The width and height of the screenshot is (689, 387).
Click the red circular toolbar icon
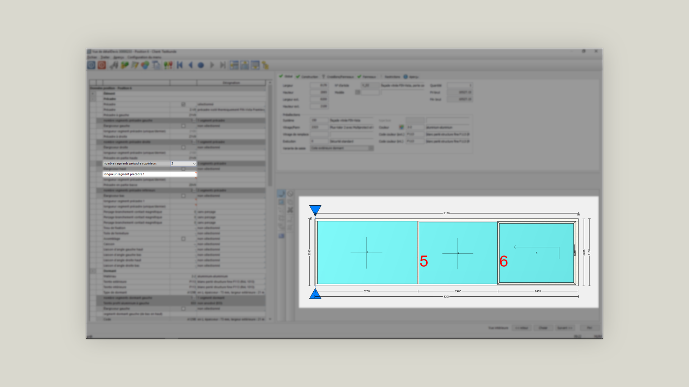click(102, 65)
